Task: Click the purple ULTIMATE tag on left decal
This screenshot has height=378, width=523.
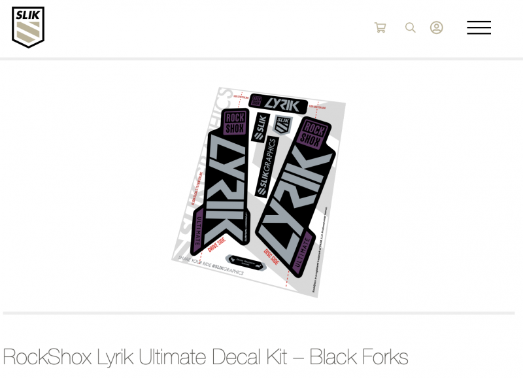Action: (198, 231)
